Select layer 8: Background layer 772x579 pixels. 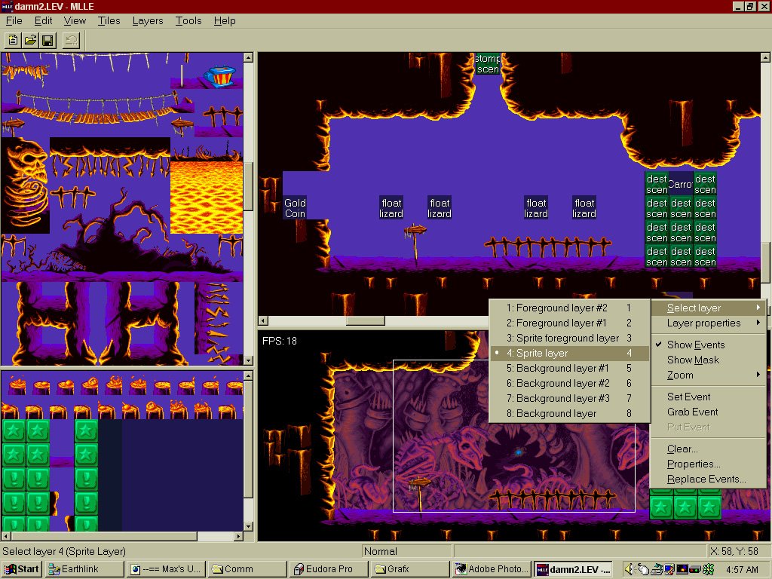coord(569,414)
